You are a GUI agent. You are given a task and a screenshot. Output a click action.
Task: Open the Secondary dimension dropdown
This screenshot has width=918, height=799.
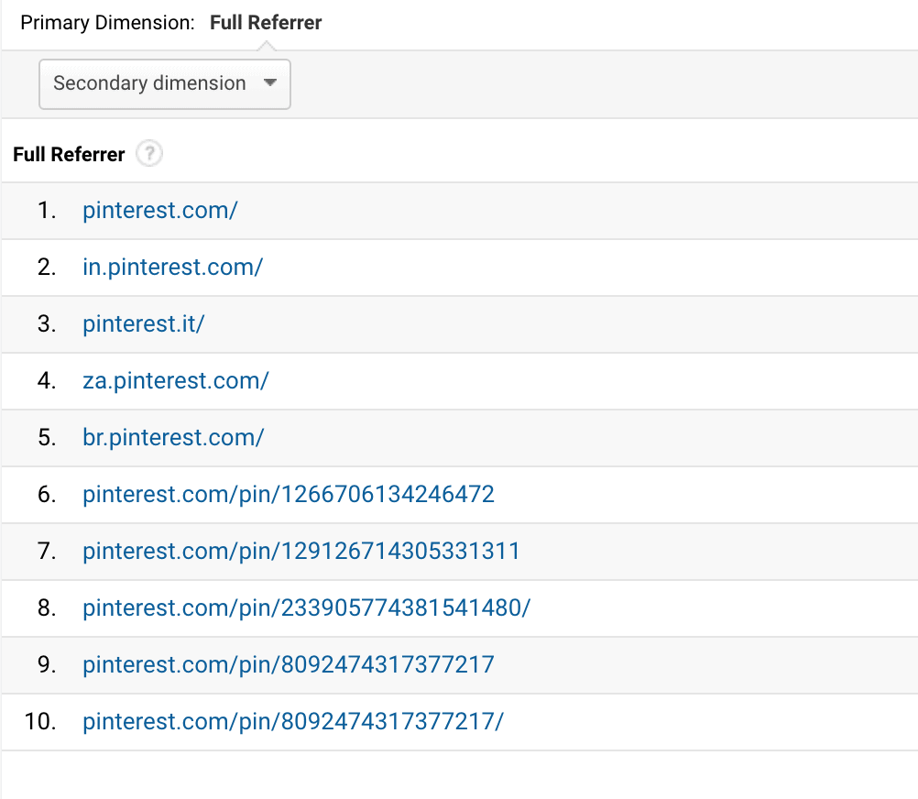pyautogui.click(x=165, y=83)
